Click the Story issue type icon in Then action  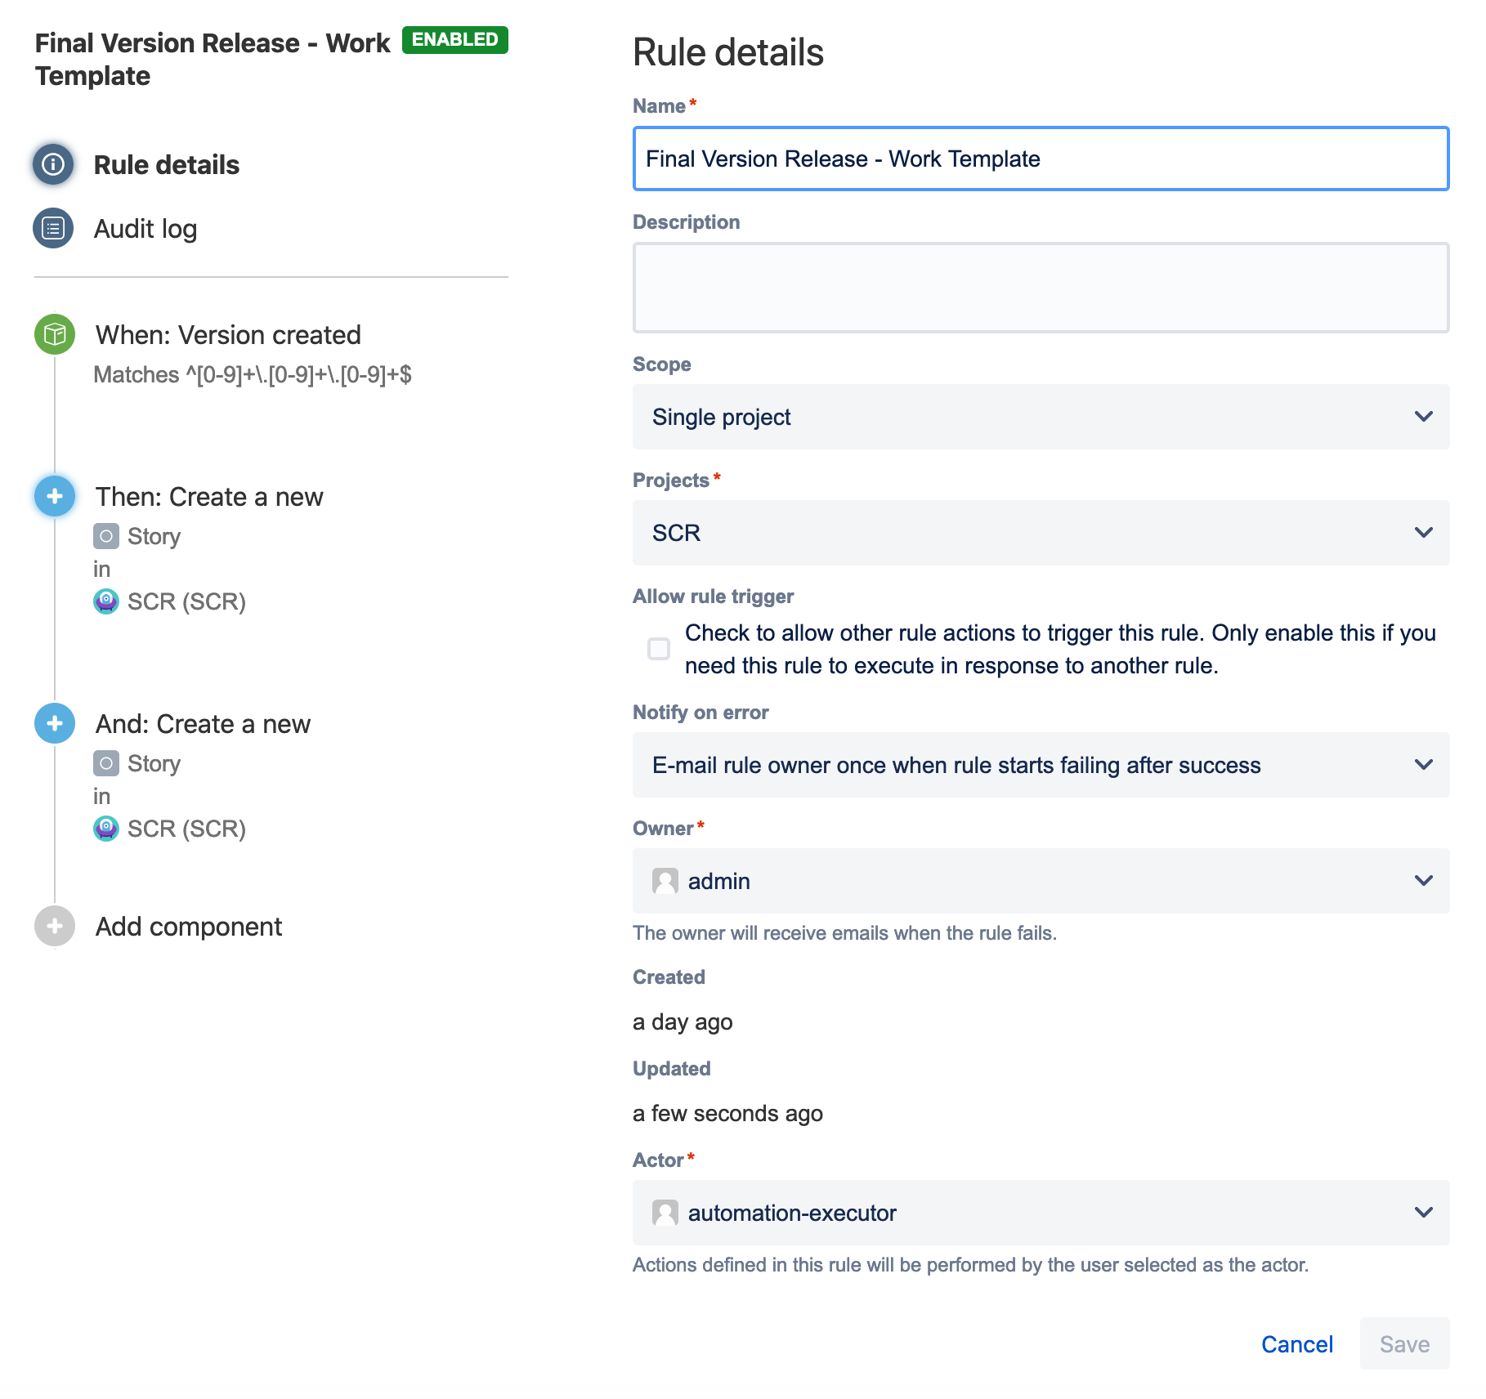(x=106, y=536)
